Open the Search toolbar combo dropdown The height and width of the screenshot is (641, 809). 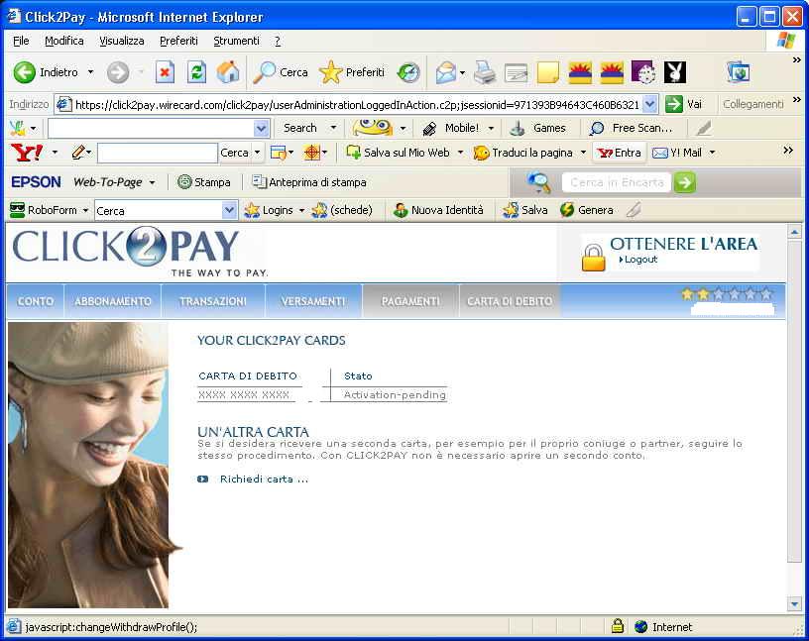(262, 128)
